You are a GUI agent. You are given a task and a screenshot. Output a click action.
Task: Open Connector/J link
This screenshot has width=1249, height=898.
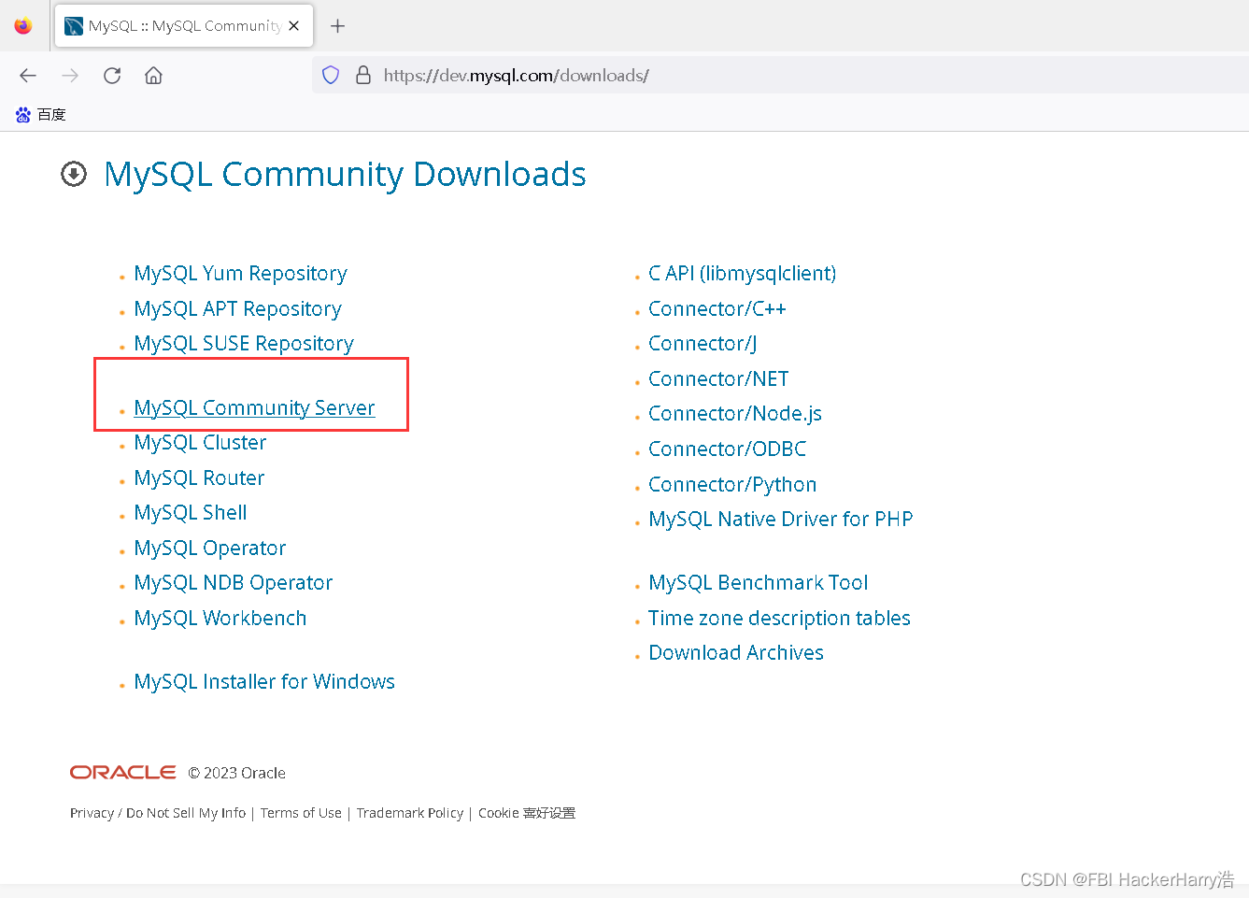tap(703, 344)
